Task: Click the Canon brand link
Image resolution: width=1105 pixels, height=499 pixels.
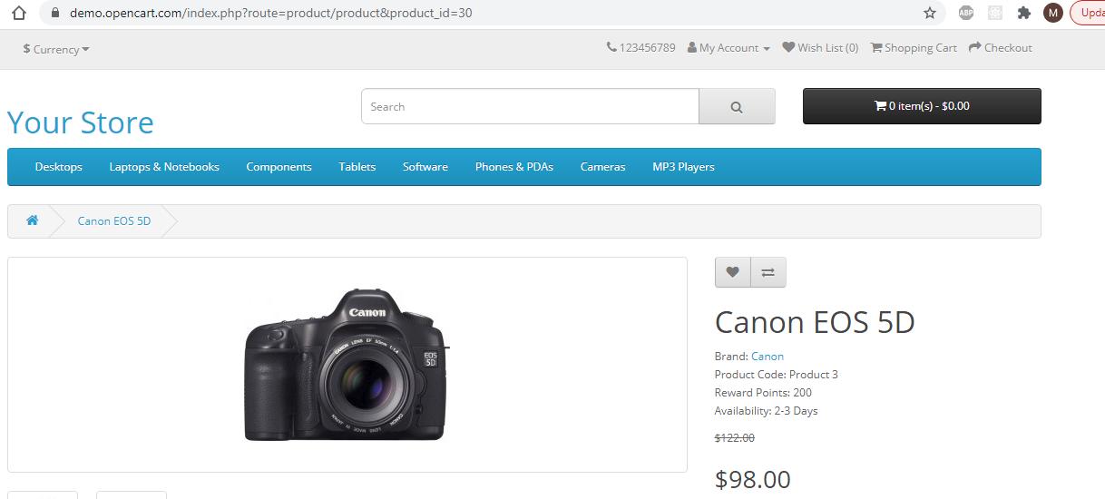Action: [768, 357]
